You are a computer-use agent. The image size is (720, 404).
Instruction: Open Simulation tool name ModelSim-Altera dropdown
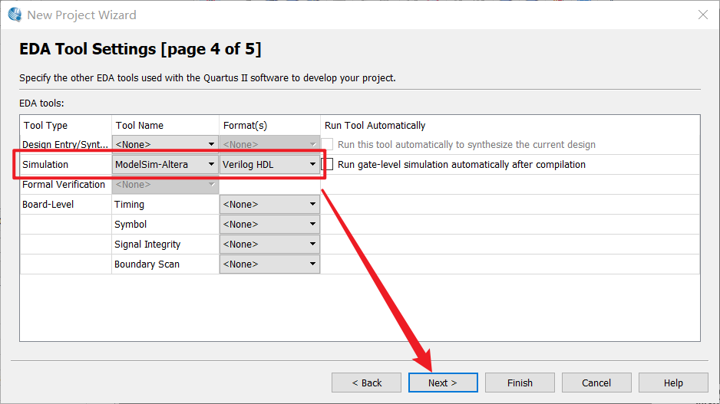click(165, 164)
